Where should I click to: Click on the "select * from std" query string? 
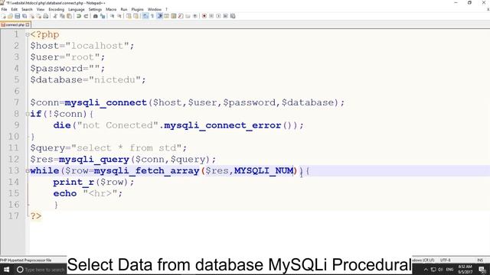coord(126,147)
